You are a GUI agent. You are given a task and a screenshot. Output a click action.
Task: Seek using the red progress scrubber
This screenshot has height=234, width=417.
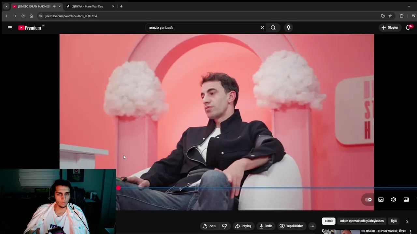(118, 188)
